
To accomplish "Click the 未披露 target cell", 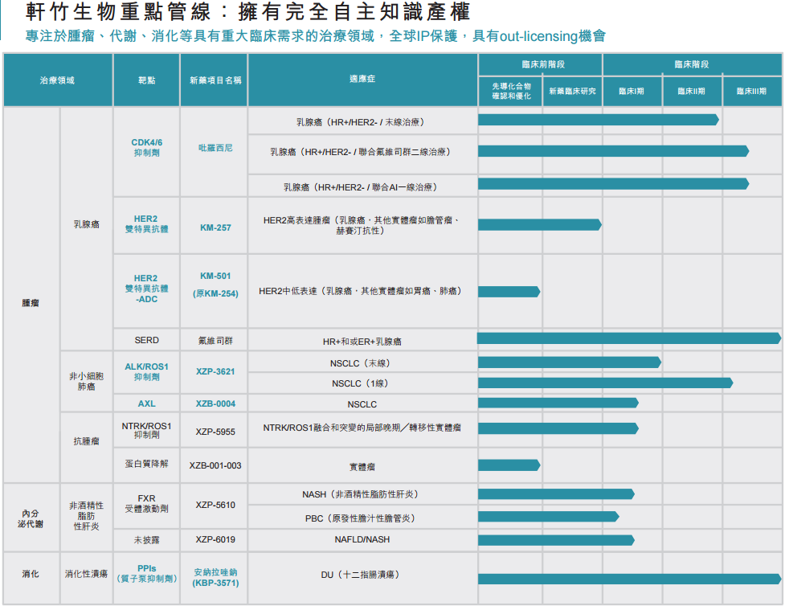I will [147, 540].
